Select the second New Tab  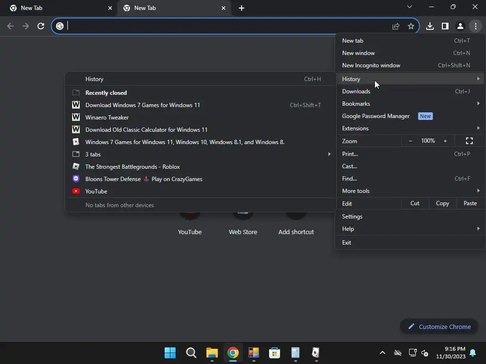point(174,8)
